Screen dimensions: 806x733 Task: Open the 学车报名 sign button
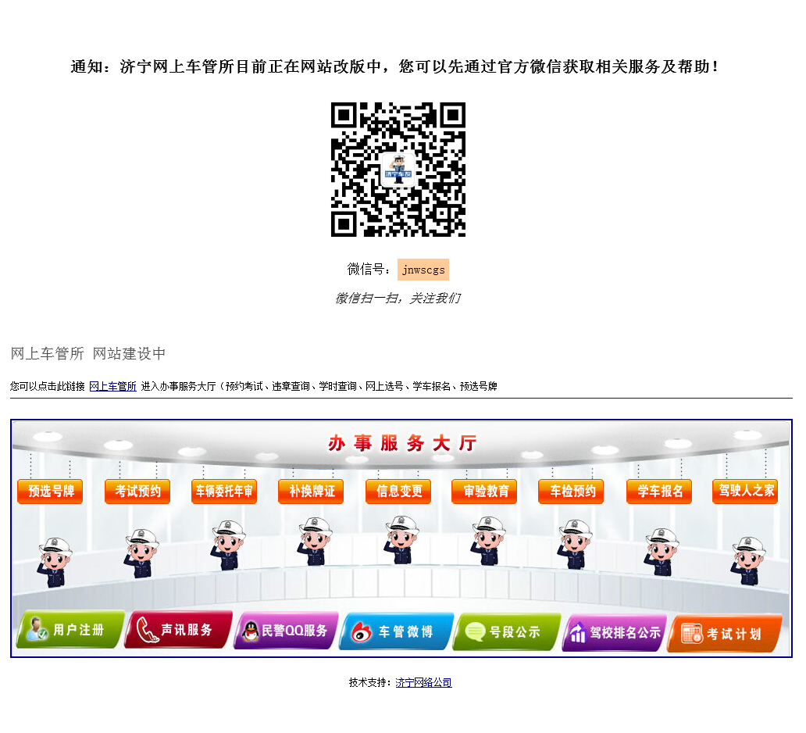659,492
